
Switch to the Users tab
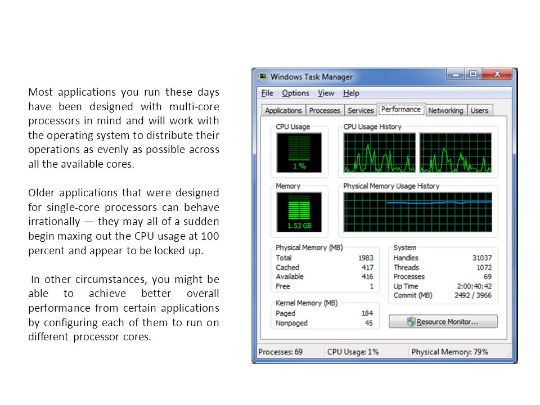[479, 111]
